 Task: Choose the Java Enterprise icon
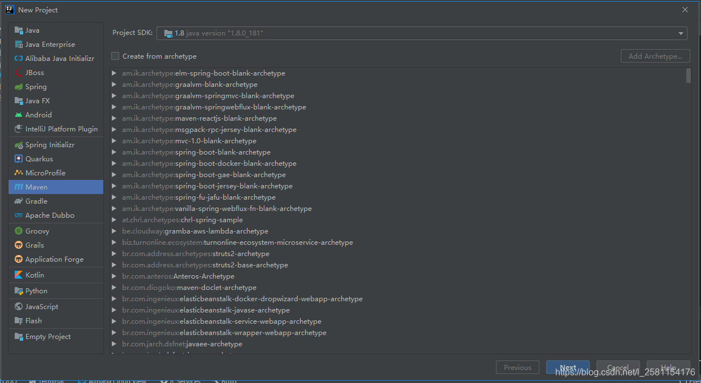[19, 45]
